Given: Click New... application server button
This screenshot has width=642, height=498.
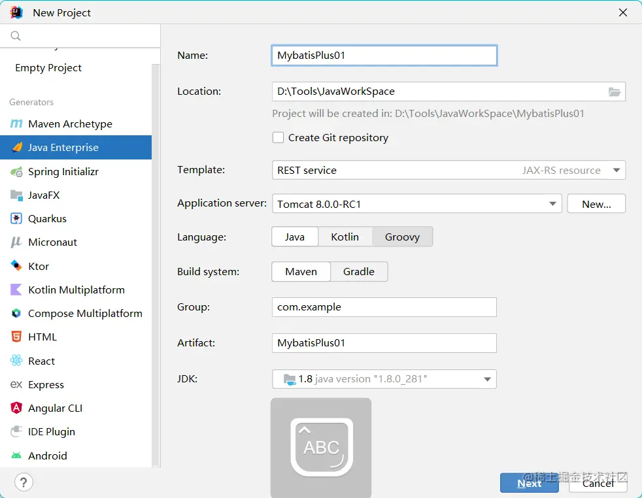Looking at the screenshot, I should coord(596,204).
